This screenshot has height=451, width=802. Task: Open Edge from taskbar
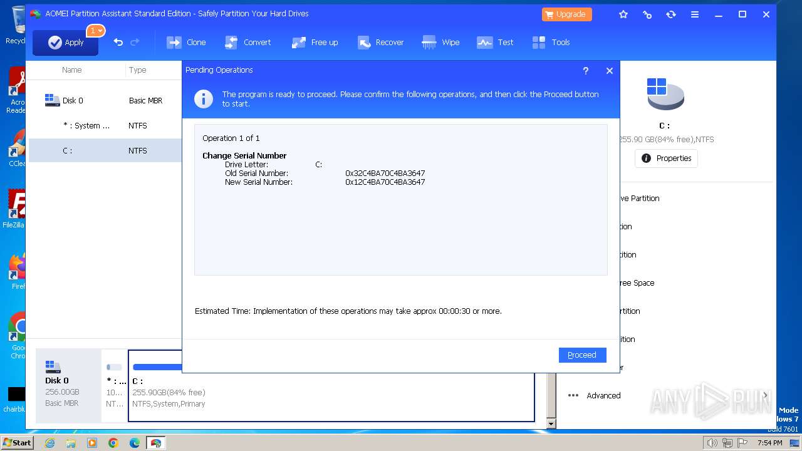135,443
